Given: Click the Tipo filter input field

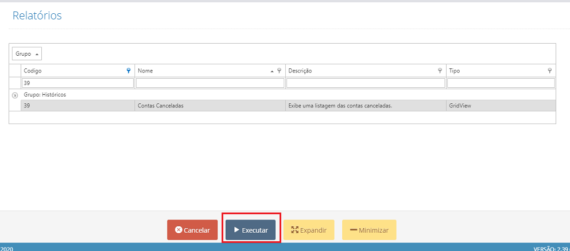Looking at the screenshot, I should click(501, 83).
